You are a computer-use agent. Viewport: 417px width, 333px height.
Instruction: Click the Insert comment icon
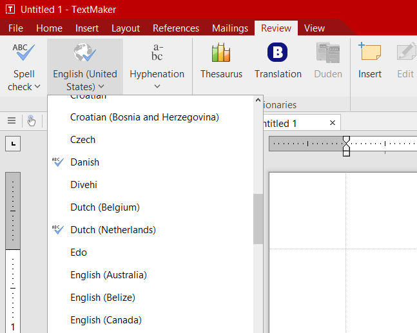370,53
